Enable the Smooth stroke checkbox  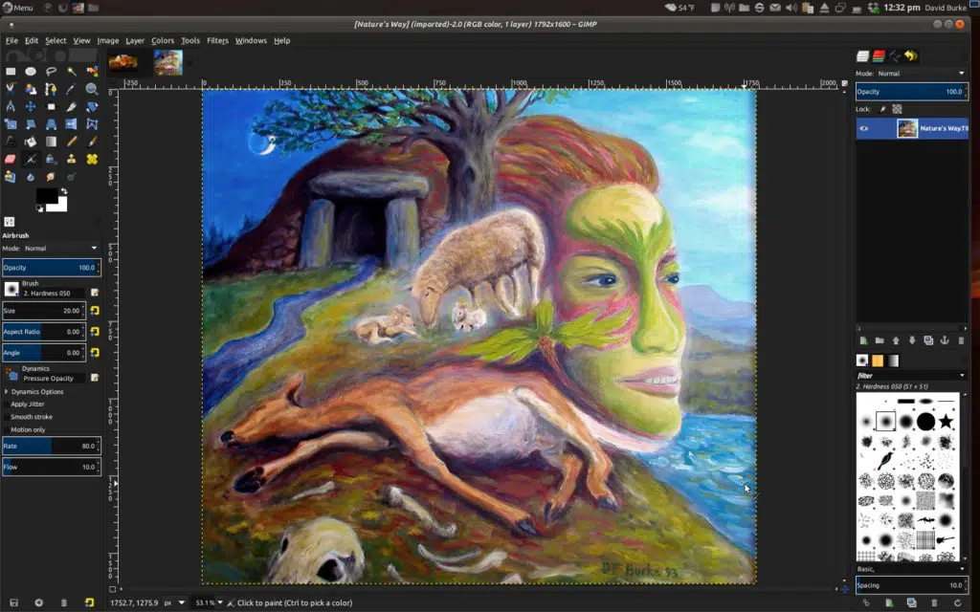click(32, 417)
